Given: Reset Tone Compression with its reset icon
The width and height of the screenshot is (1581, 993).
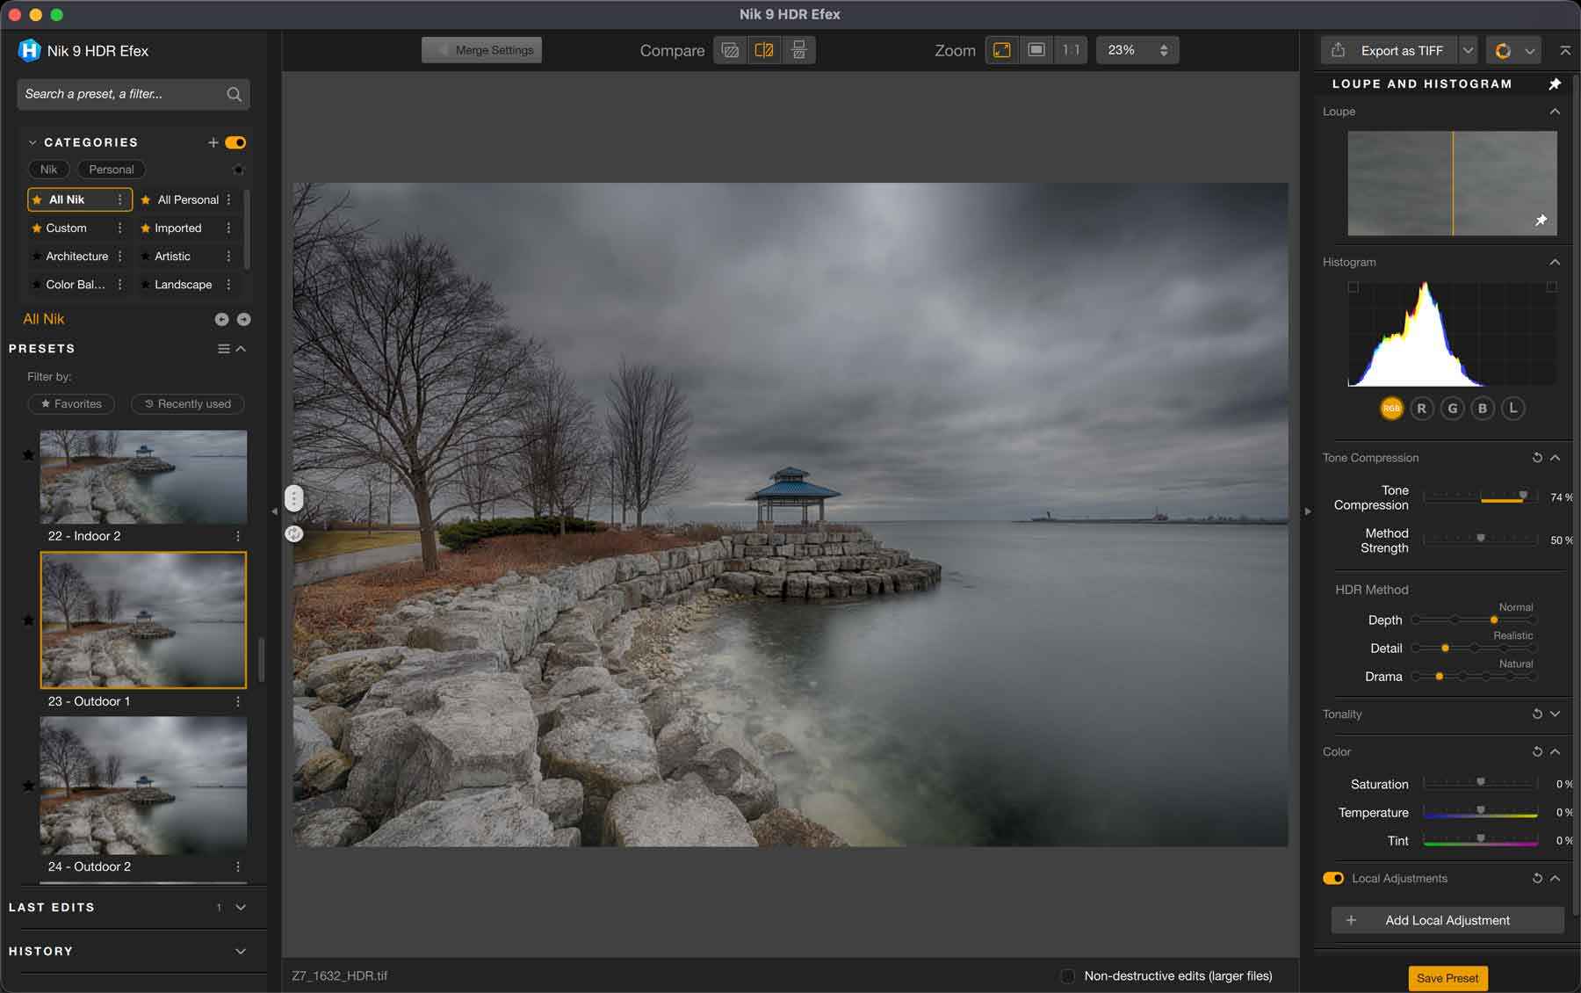Looking at the screenshot, I should coord(1537,458).
